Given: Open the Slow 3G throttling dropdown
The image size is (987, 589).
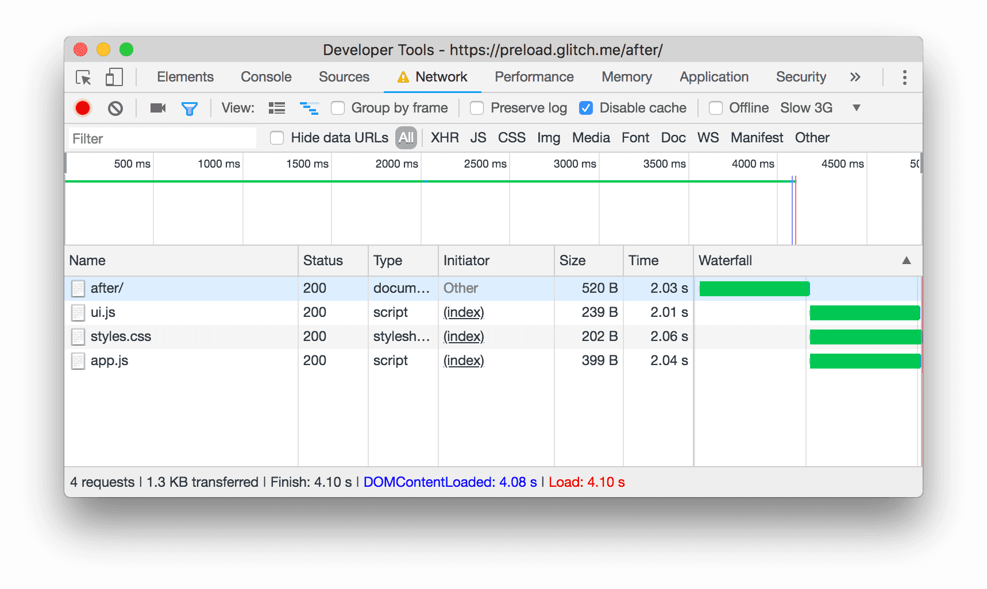Looking at the screenshot, I should [x=856, y=107].
